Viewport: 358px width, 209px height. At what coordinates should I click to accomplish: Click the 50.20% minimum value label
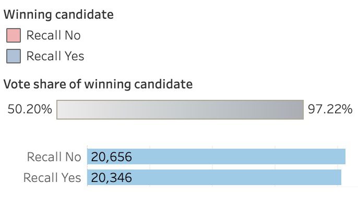tap(30, 109)
